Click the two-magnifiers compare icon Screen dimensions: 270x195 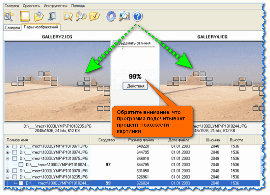click(81, 16)
